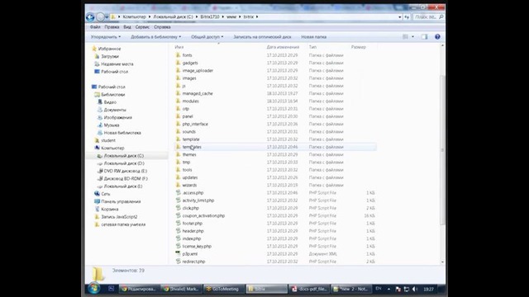Go back using the Back arrow button
The height and width of the screenshot is (297, 529).
coord(90,16)
